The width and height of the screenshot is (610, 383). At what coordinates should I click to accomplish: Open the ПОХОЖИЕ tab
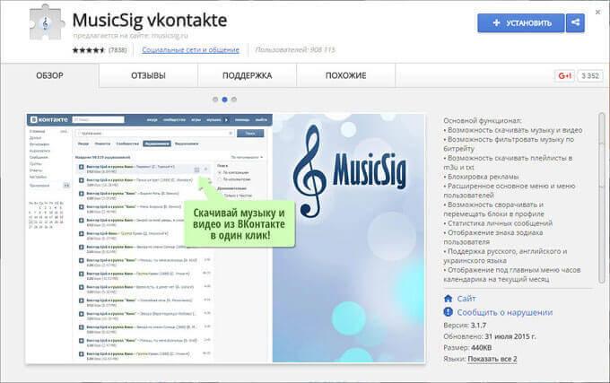pyautogui.click(x=346, y=75)
